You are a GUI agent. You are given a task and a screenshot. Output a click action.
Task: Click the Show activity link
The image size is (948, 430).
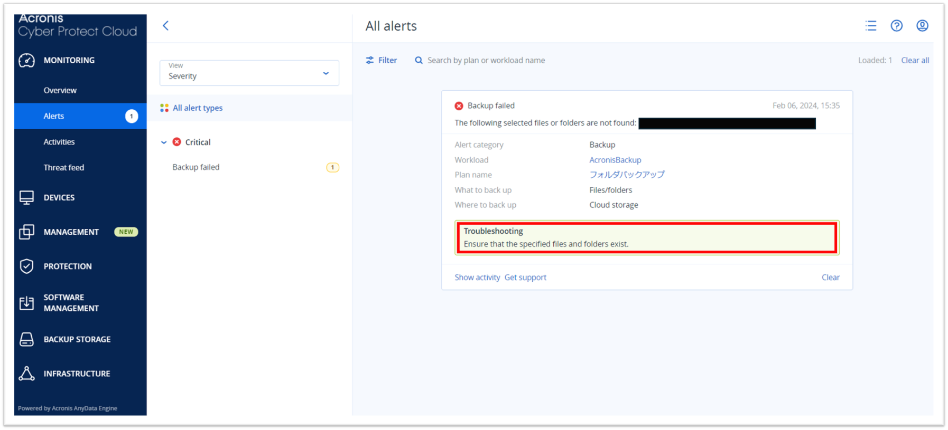click(x=477, y=278)
